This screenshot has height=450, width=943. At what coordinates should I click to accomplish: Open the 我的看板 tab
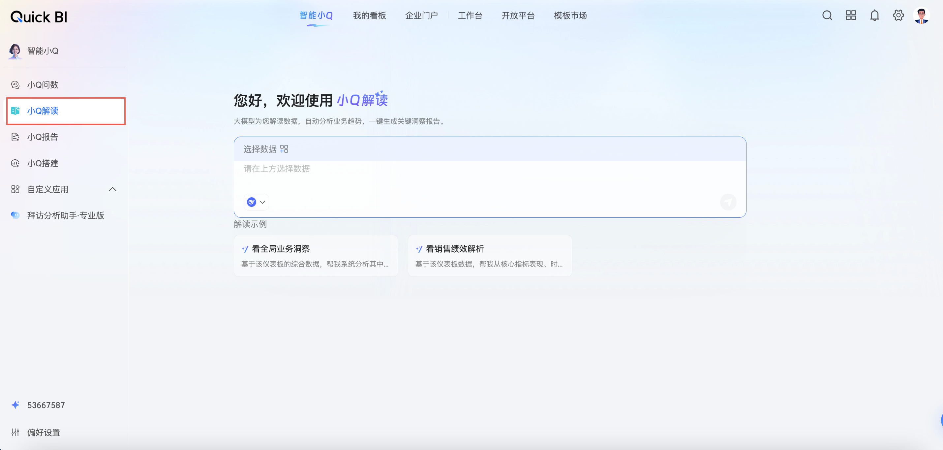[x=369, y=16]
